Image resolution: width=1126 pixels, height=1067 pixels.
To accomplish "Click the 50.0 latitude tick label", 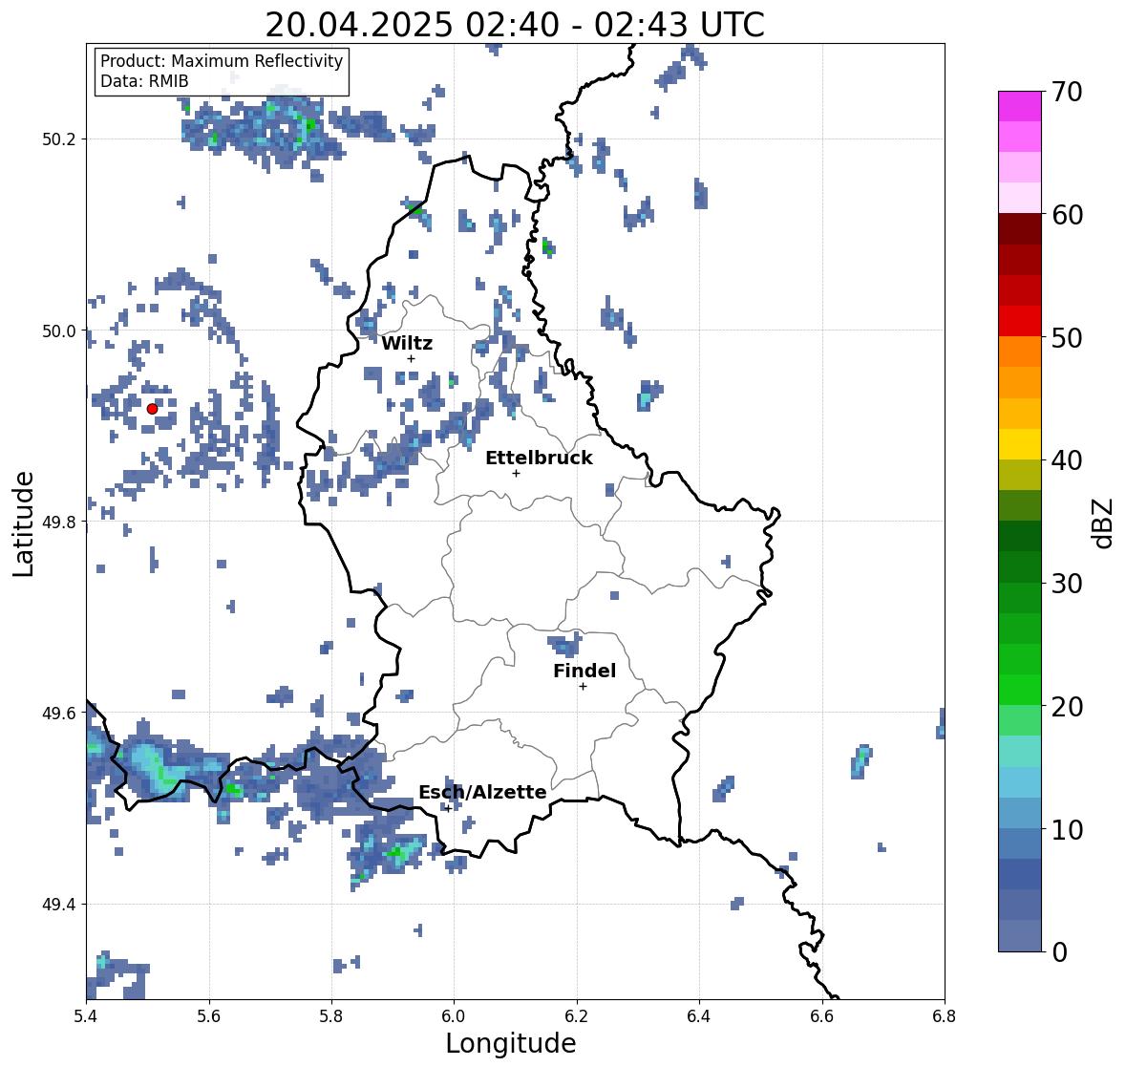I will 59,331.
